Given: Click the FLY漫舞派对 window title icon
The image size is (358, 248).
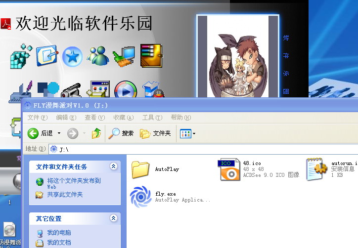Looking at the screenshot, I should click(27, 105).
